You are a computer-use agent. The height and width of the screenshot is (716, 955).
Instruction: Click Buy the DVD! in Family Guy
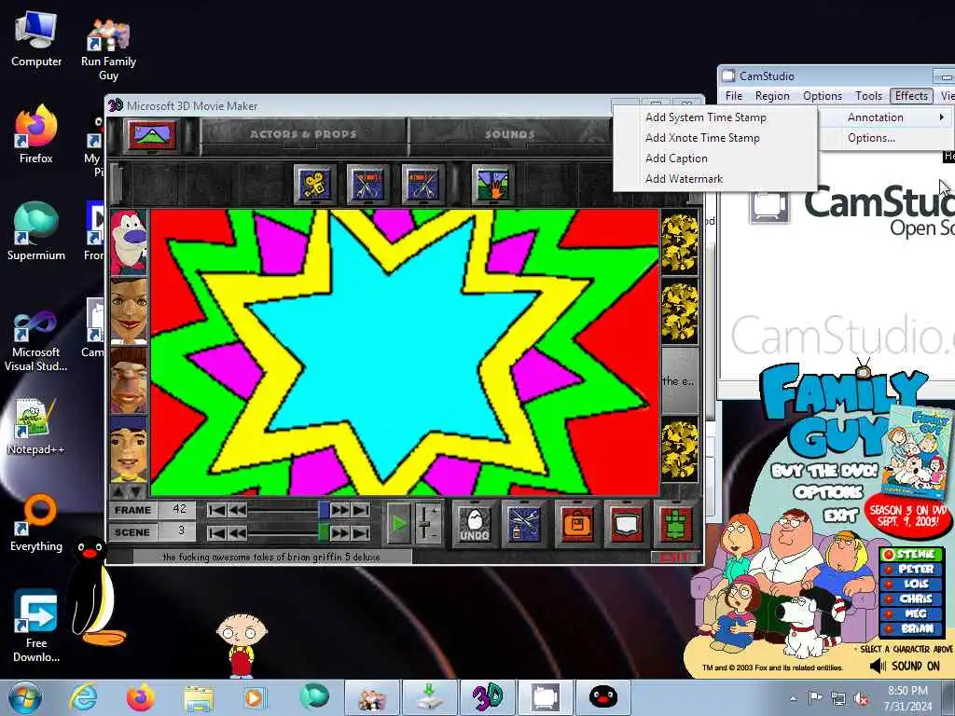(824, 471)
